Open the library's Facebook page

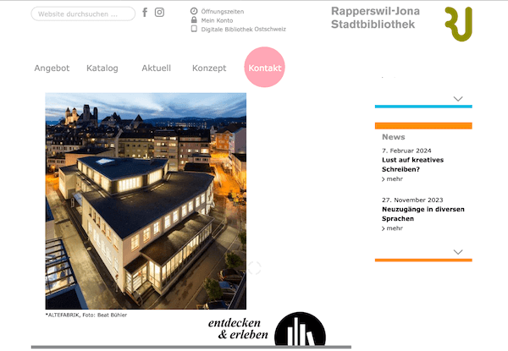[x=145, y=13]
